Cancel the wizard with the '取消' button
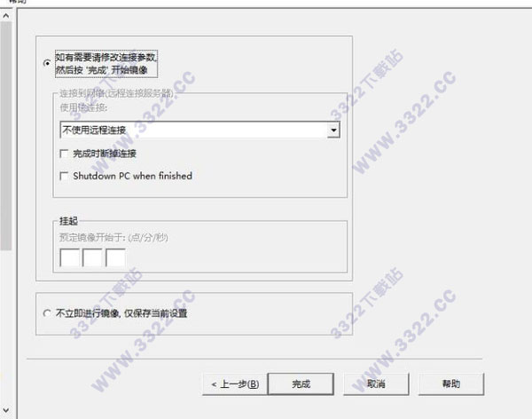 point(376,384)
